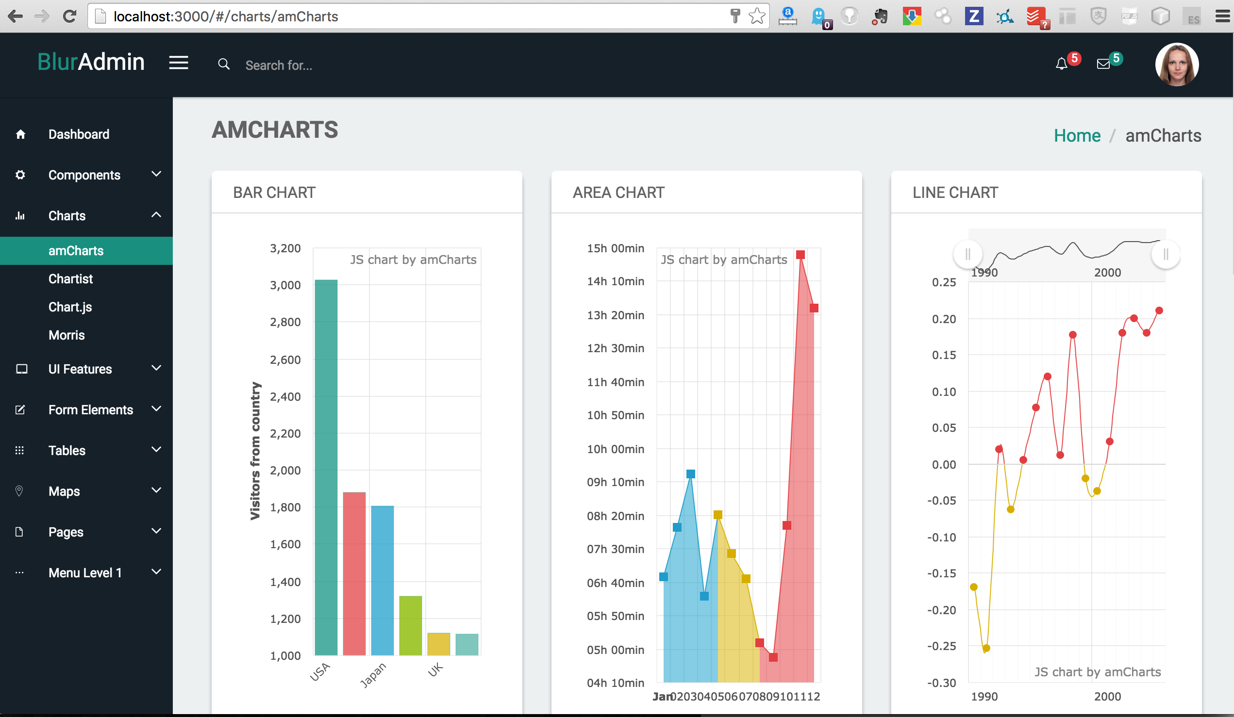Click the Components gear icon
The image size is (1234, 717).
[20, 175]
